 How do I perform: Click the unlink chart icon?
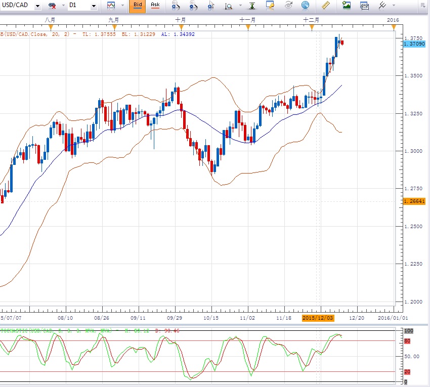click(x=52, y=6)
